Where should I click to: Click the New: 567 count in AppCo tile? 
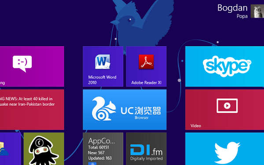pyautogui.click(x=96, y=153)
